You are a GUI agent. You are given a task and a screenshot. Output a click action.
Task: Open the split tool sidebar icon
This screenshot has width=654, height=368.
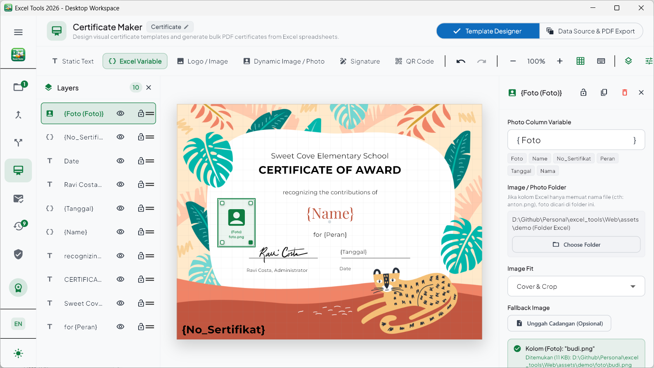[18, 143]
